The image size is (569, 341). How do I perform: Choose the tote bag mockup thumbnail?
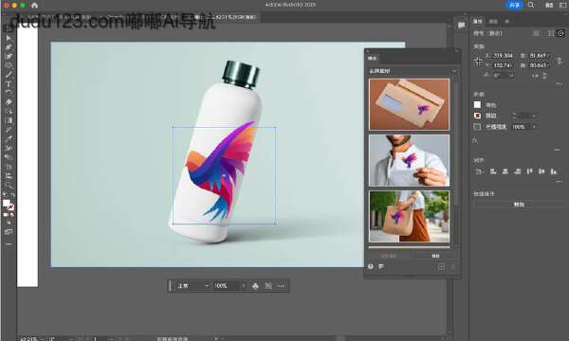coord(409,216)
